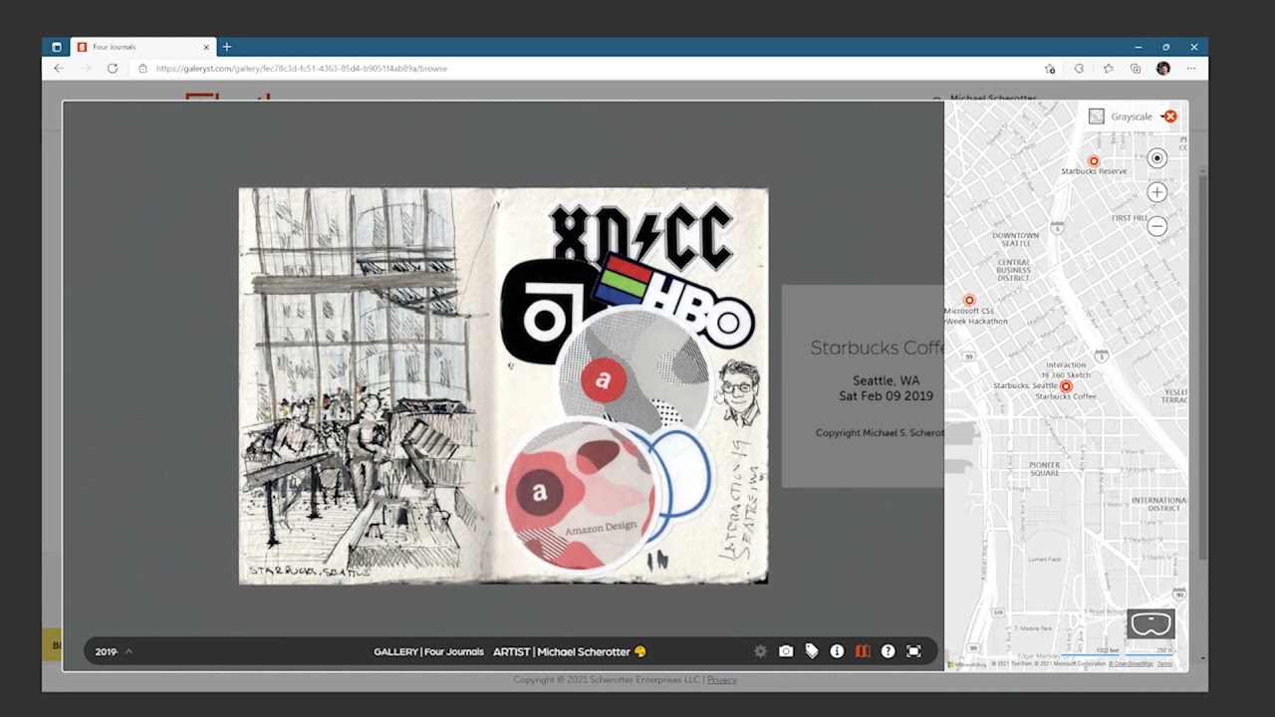Image resolution: width=1275 pixels, height=717 pixels.
Task: Select the Starbucks Coffee map pin
Action: point(1066,386)
